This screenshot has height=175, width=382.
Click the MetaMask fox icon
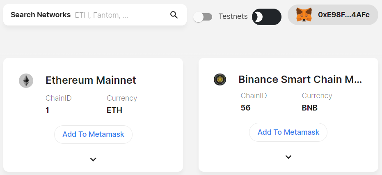(x=304, y=15)
